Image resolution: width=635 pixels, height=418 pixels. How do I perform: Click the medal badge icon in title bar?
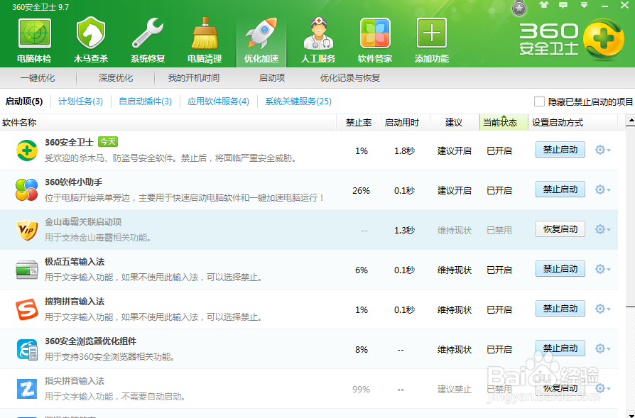(x=519, y=8)
